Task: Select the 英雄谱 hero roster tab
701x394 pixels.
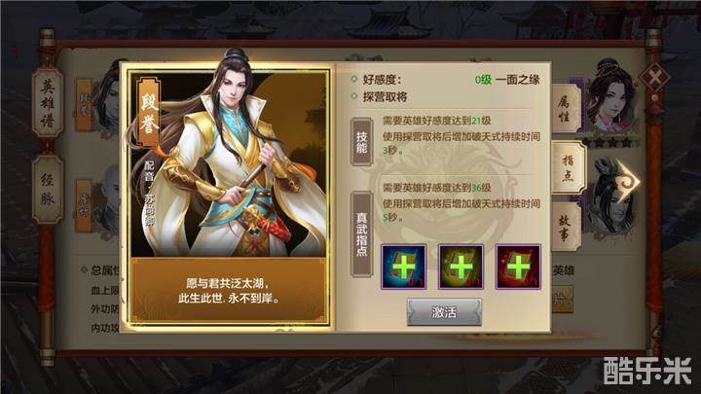Action: click(48, 104)
